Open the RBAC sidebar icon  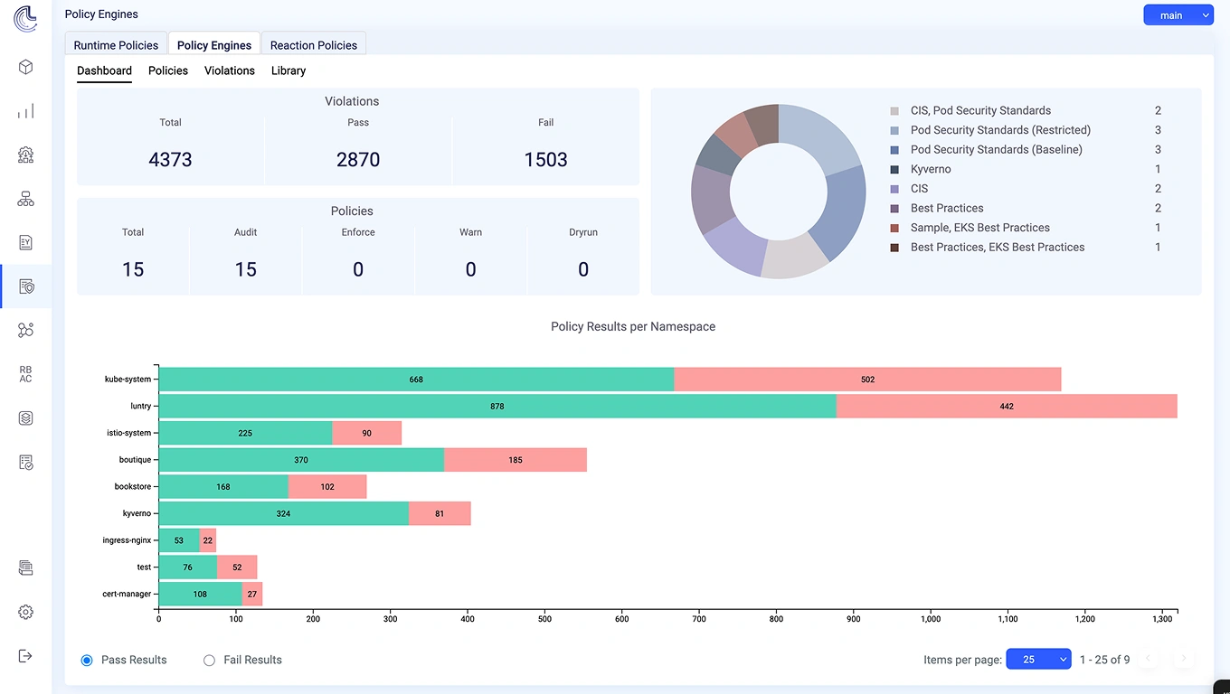25,374
